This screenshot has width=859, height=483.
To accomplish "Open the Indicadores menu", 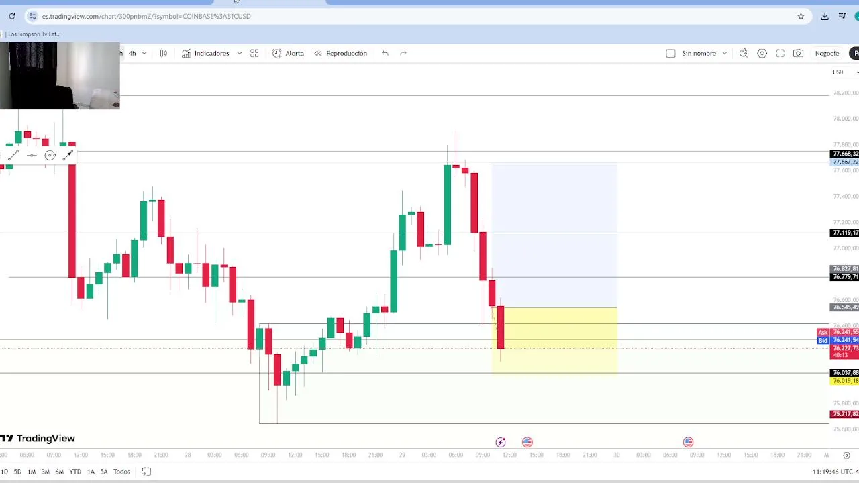I will point(206,53).
